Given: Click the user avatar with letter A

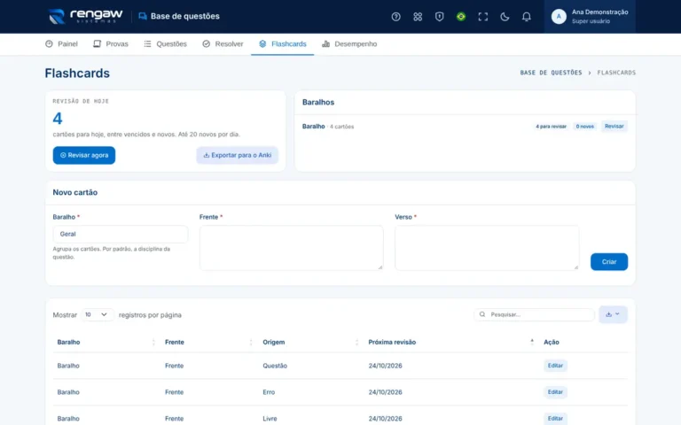Looking at the screenshot, I should [559, 17].
